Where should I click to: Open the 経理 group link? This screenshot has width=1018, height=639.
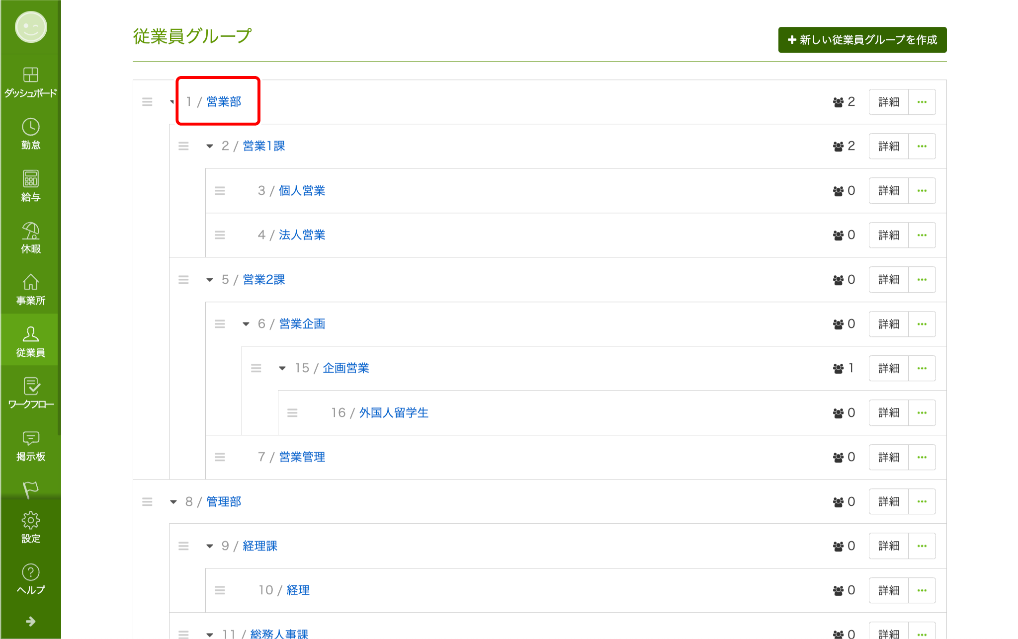[x=298, y=590]
